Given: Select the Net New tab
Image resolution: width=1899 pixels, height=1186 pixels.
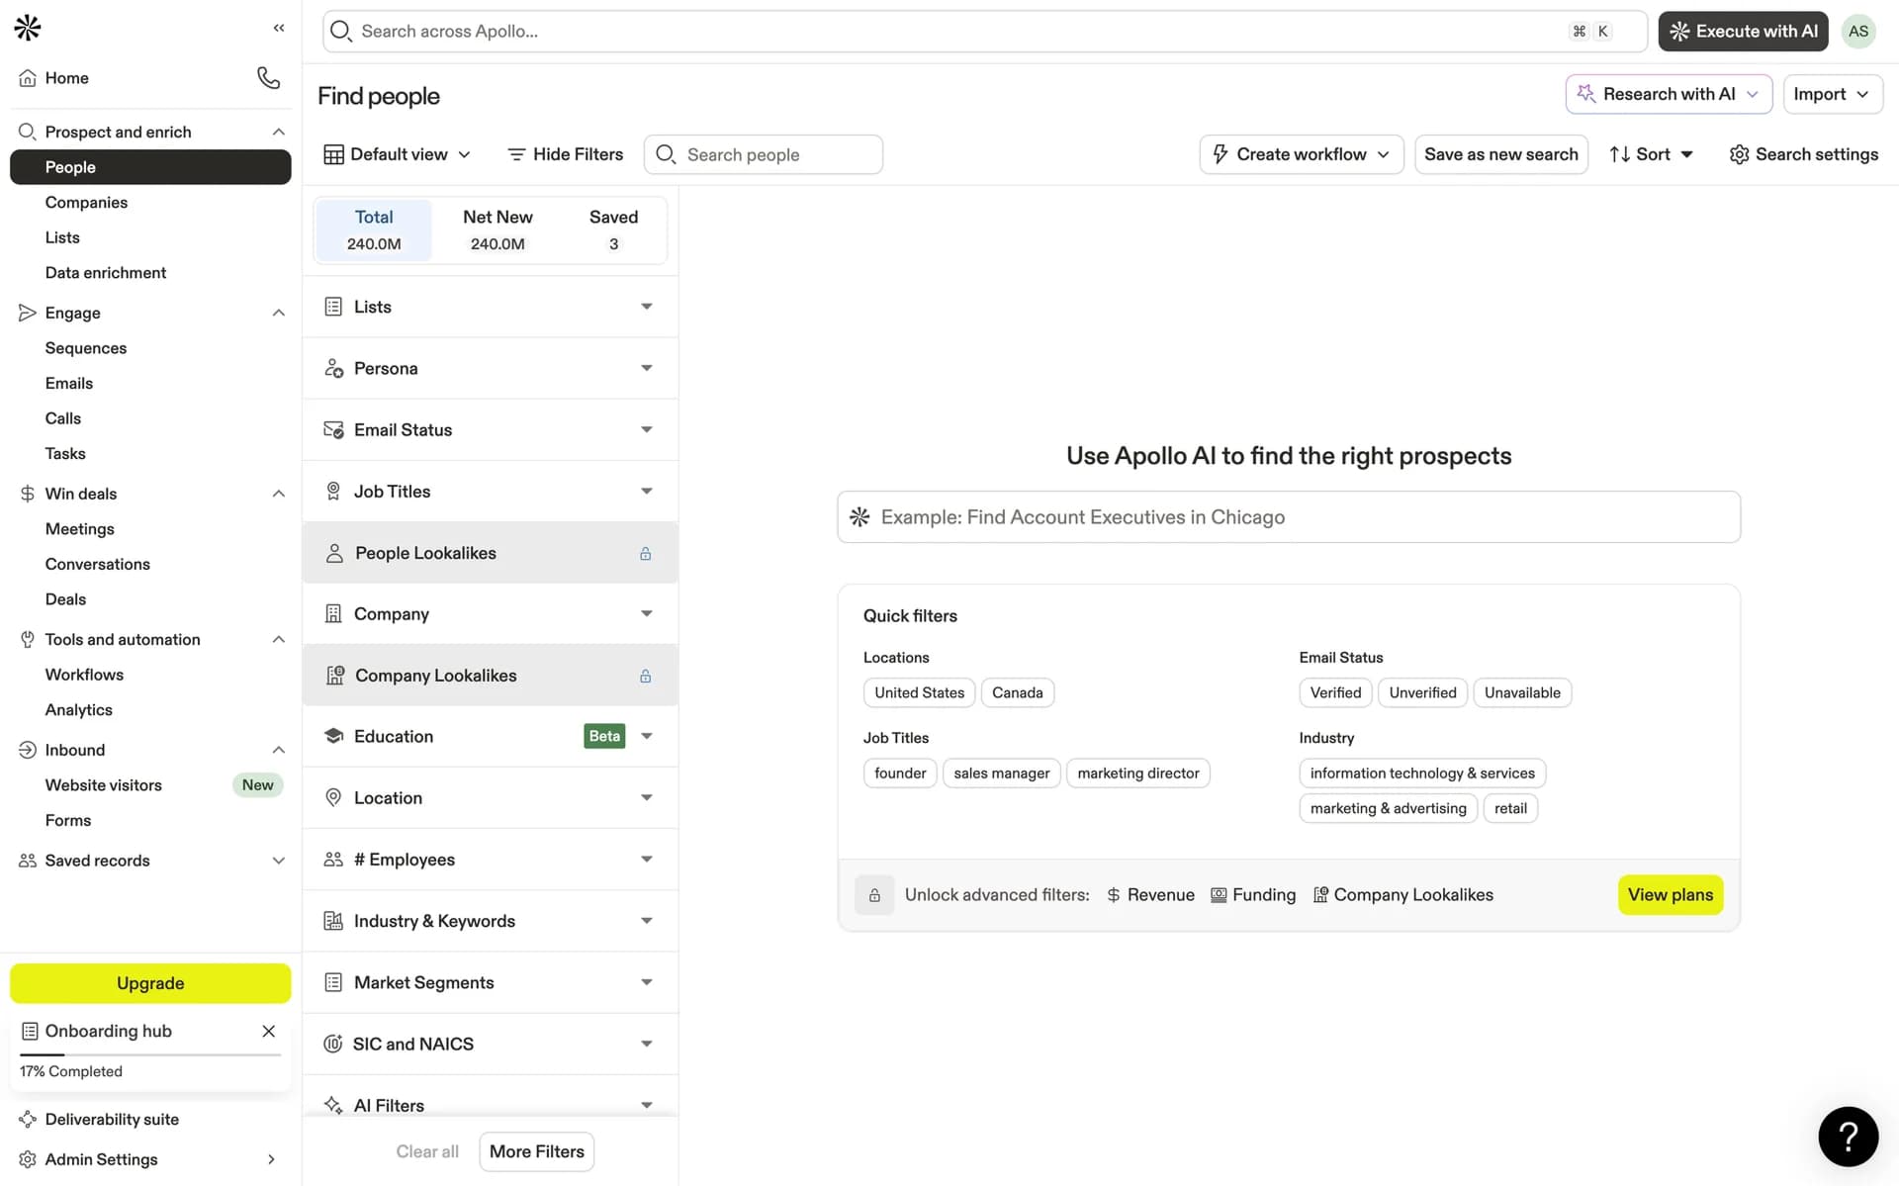Looking at the screenshot, I should (497, 229).
